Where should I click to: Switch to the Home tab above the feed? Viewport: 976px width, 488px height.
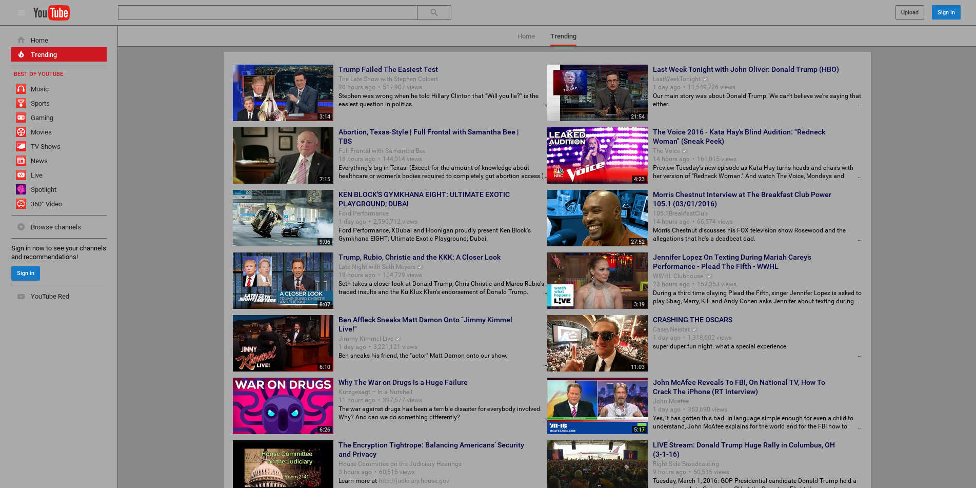(526, 36)
